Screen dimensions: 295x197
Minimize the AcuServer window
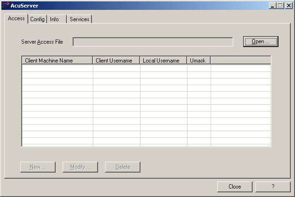pos(272,6)
